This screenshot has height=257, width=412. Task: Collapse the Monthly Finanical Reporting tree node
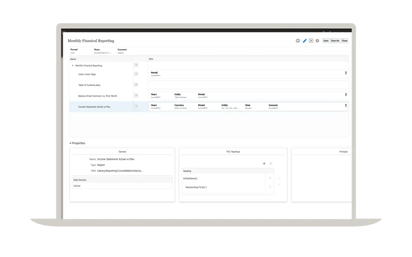73,65
